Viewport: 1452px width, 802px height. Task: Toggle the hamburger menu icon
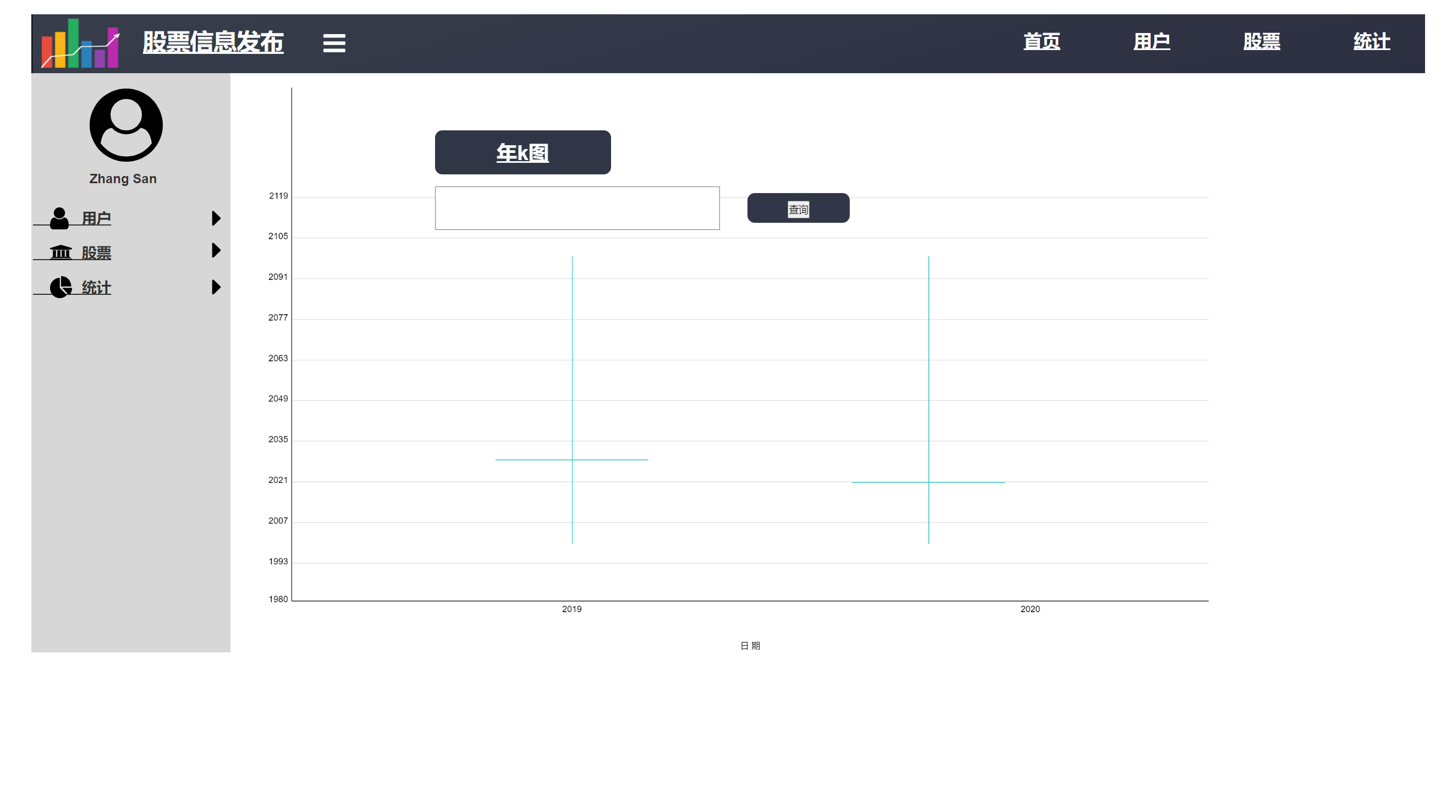[x=334, y=43]
